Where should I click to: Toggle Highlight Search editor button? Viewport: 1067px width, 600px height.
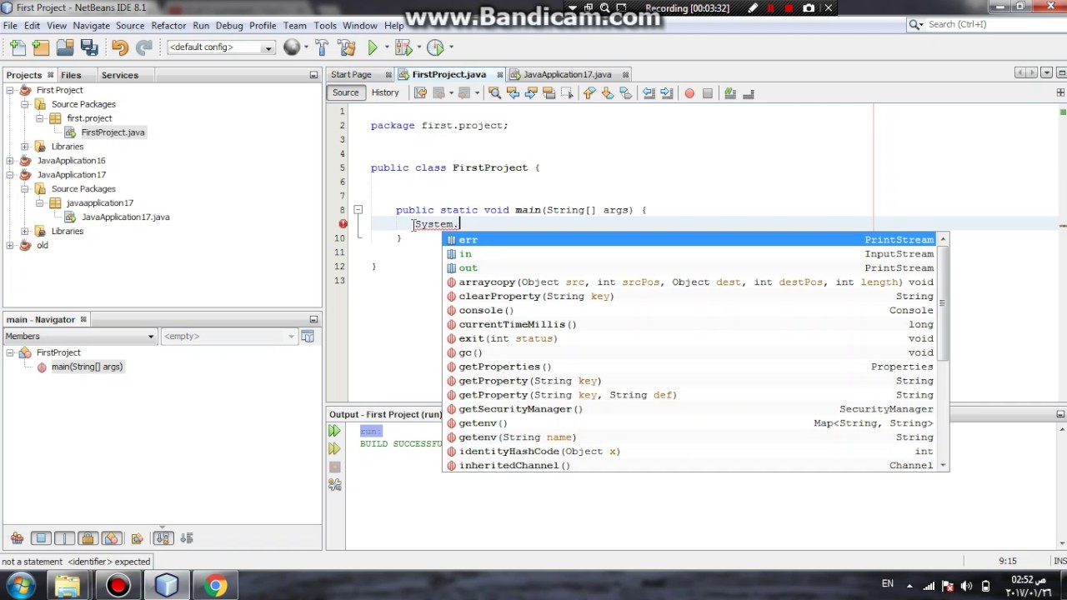pos(549,93)
